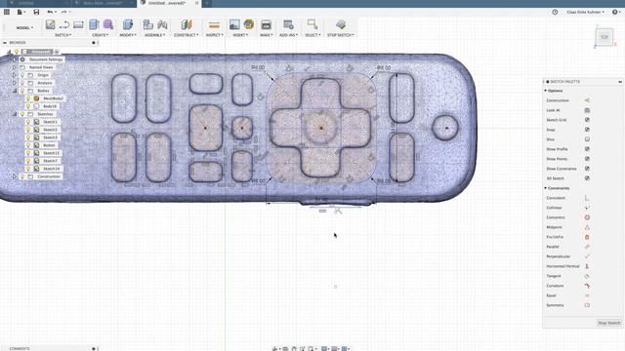625x351 pixels.
Task: Open the CONSTRUCT dropdown menu
Action: pos(187,35)
